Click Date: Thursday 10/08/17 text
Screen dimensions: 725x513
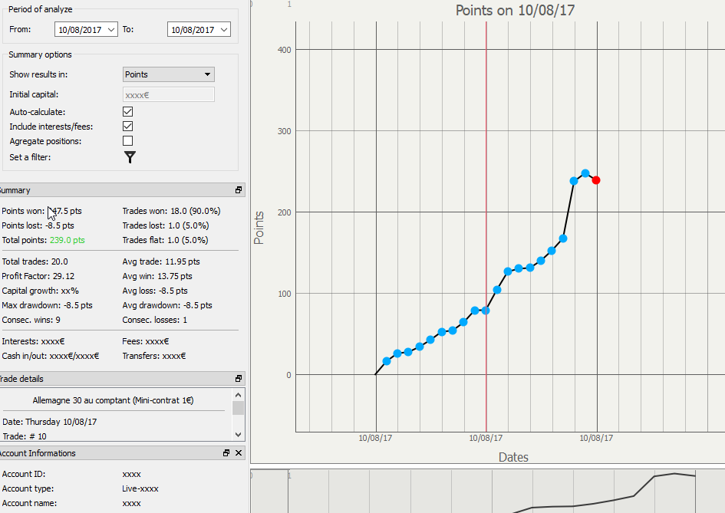click(49, 422)
